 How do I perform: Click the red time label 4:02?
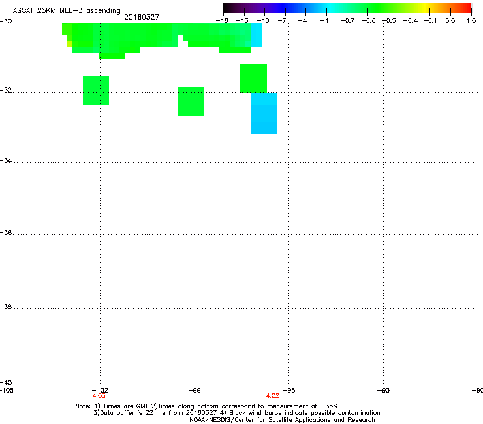[273, 396]
